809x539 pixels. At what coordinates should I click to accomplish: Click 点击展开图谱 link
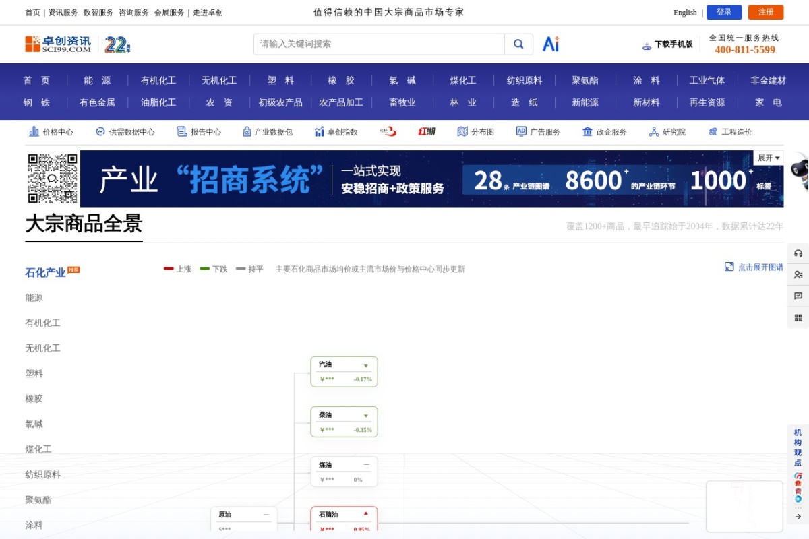[x=760, y=267]
